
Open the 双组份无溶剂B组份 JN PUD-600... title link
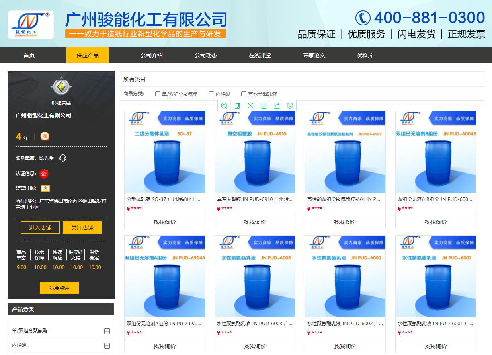point(435,199)
